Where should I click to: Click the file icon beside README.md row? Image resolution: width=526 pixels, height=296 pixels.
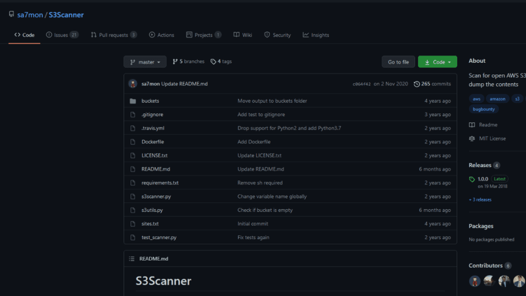(x=133, y=169)
